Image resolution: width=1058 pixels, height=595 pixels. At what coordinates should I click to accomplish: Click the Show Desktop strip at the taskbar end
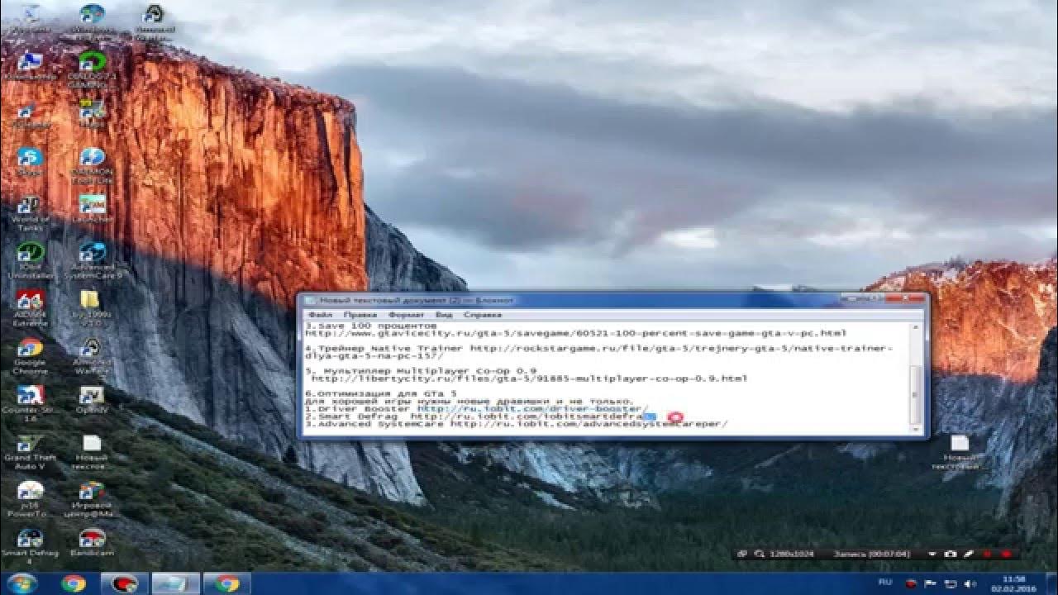[1052, 583]
